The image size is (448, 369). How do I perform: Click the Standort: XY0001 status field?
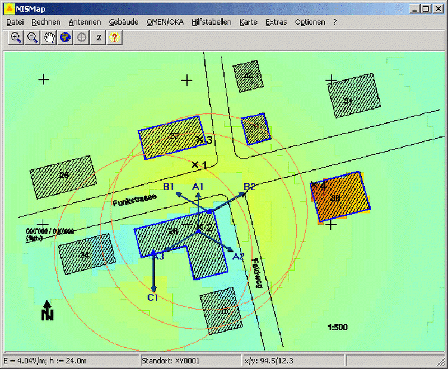tap(190, 361)
